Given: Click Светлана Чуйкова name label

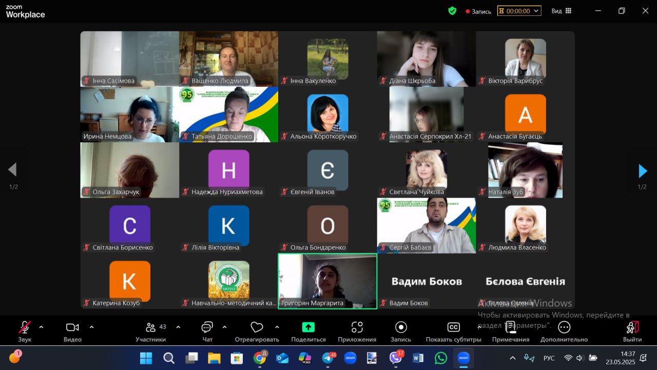Looking at the screenshot, I should (x=417, y=192).
